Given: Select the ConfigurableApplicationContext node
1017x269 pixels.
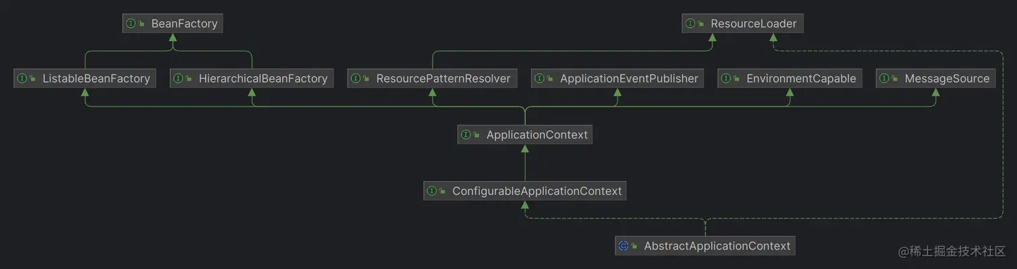Looking at the screenshot, I should point(525,191).
